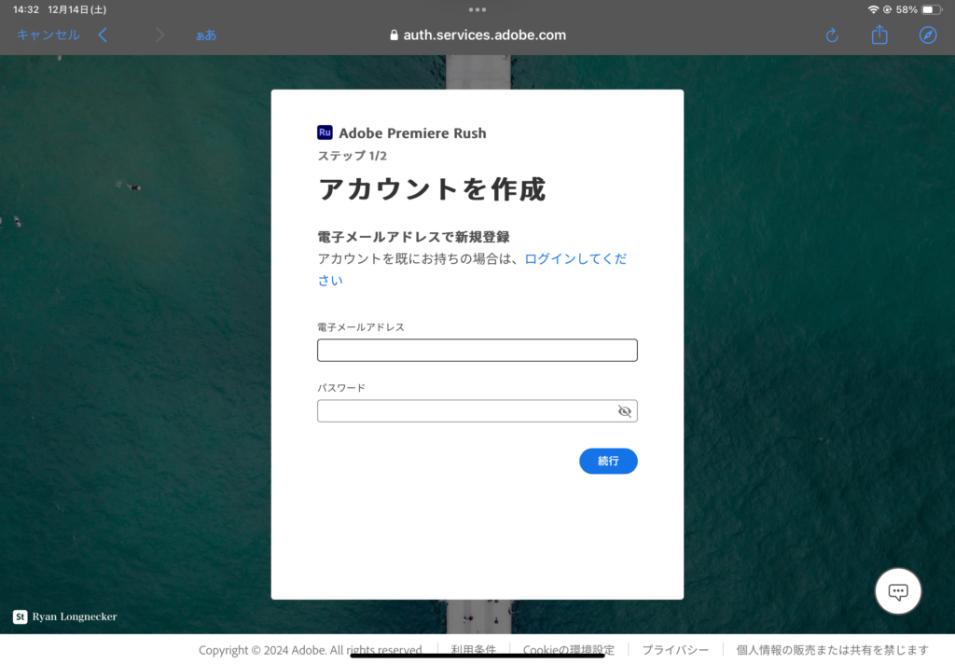Follow the ログインしてください link
Screen dimensions: 955x664
click(574, 259)
